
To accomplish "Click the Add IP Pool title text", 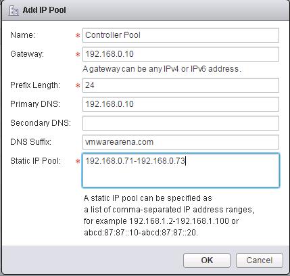I will click(x=44, y=10).
